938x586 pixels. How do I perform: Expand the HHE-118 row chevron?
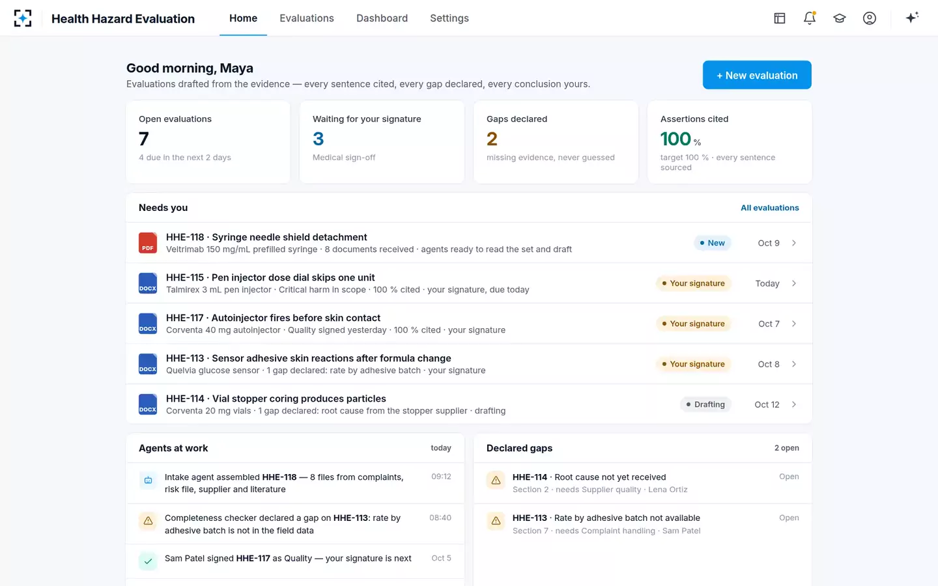(794, 243)
